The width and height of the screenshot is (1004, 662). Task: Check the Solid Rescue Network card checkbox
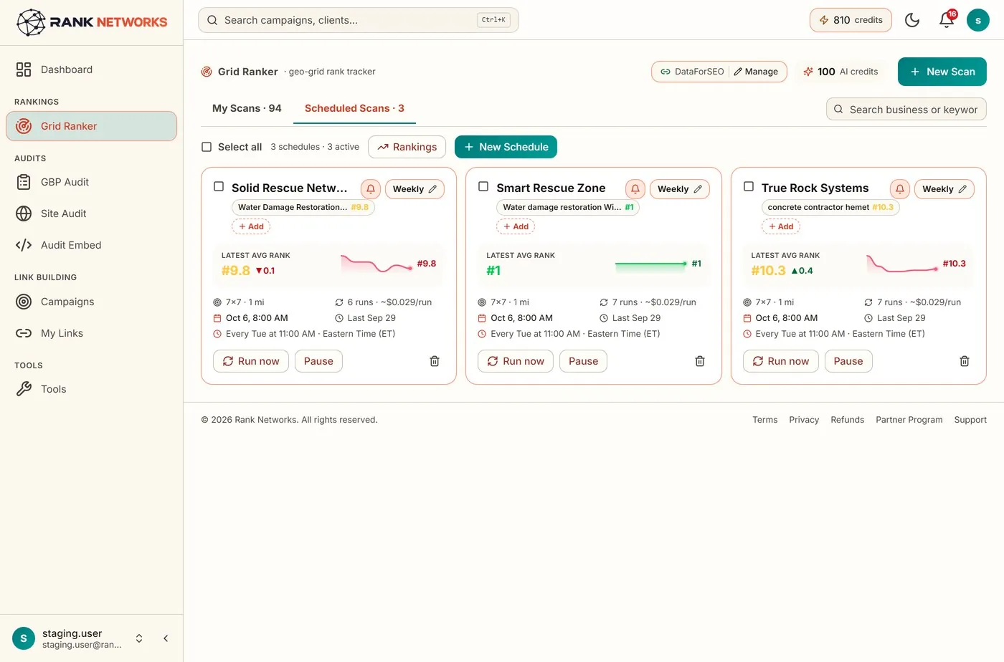[x=219, y=186]
